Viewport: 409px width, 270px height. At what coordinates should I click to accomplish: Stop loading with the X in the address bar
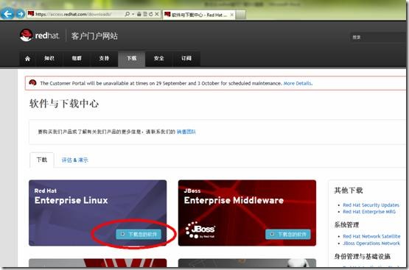click(x=156, y=14)
